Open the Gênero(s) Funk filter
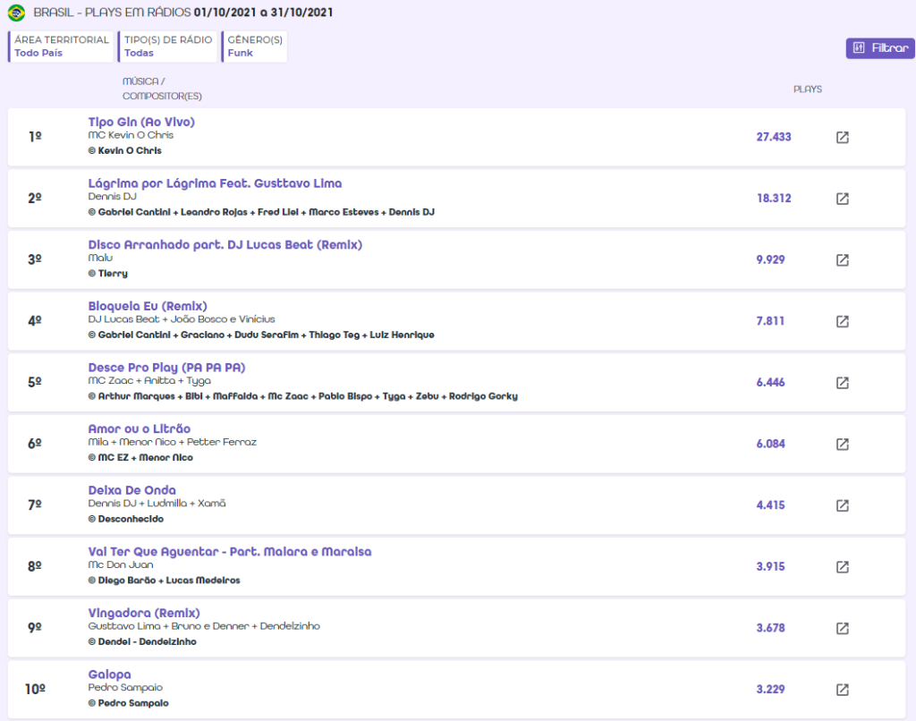916x721 pixels. click(255, 47)
